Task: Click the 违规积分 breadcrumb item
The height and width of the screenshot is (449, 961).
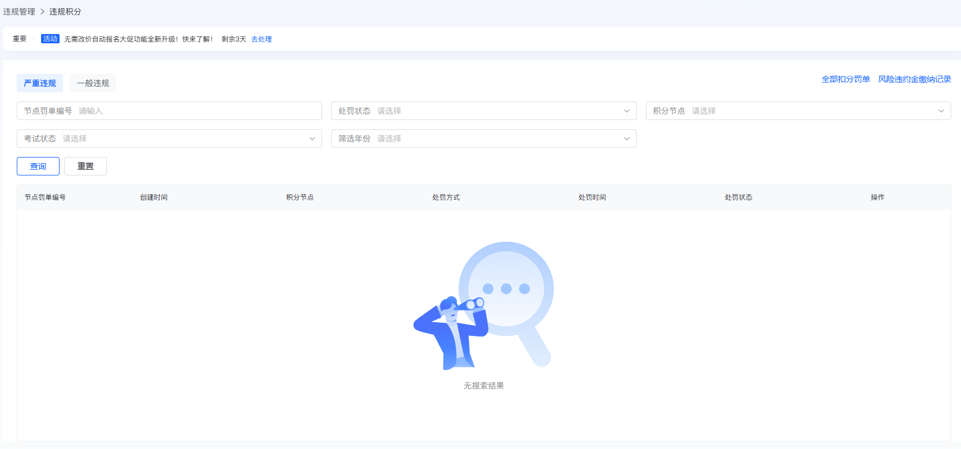Action: coord(65,12)
